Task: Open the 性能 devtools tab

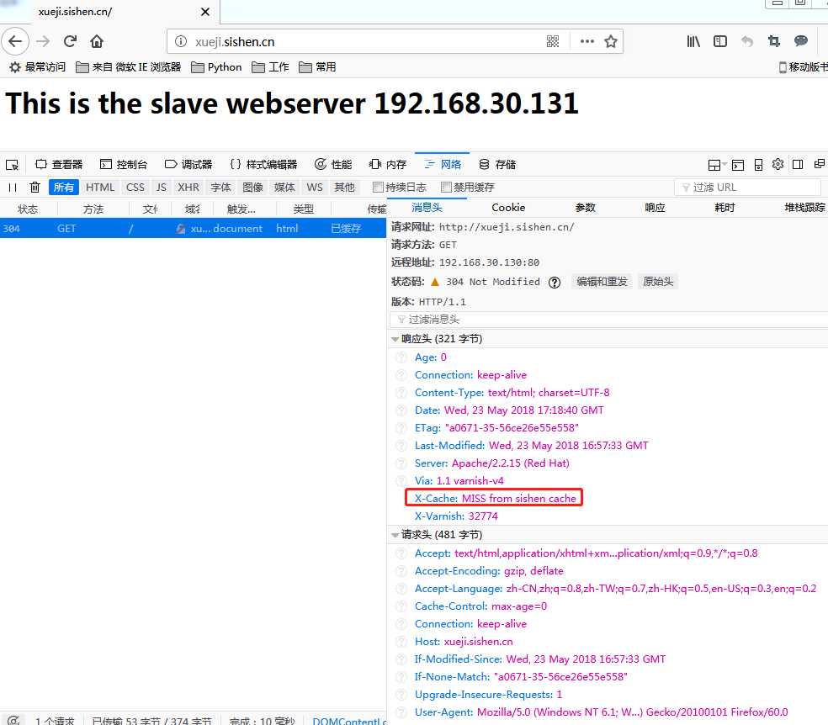Action: click(x=333, y=165)
